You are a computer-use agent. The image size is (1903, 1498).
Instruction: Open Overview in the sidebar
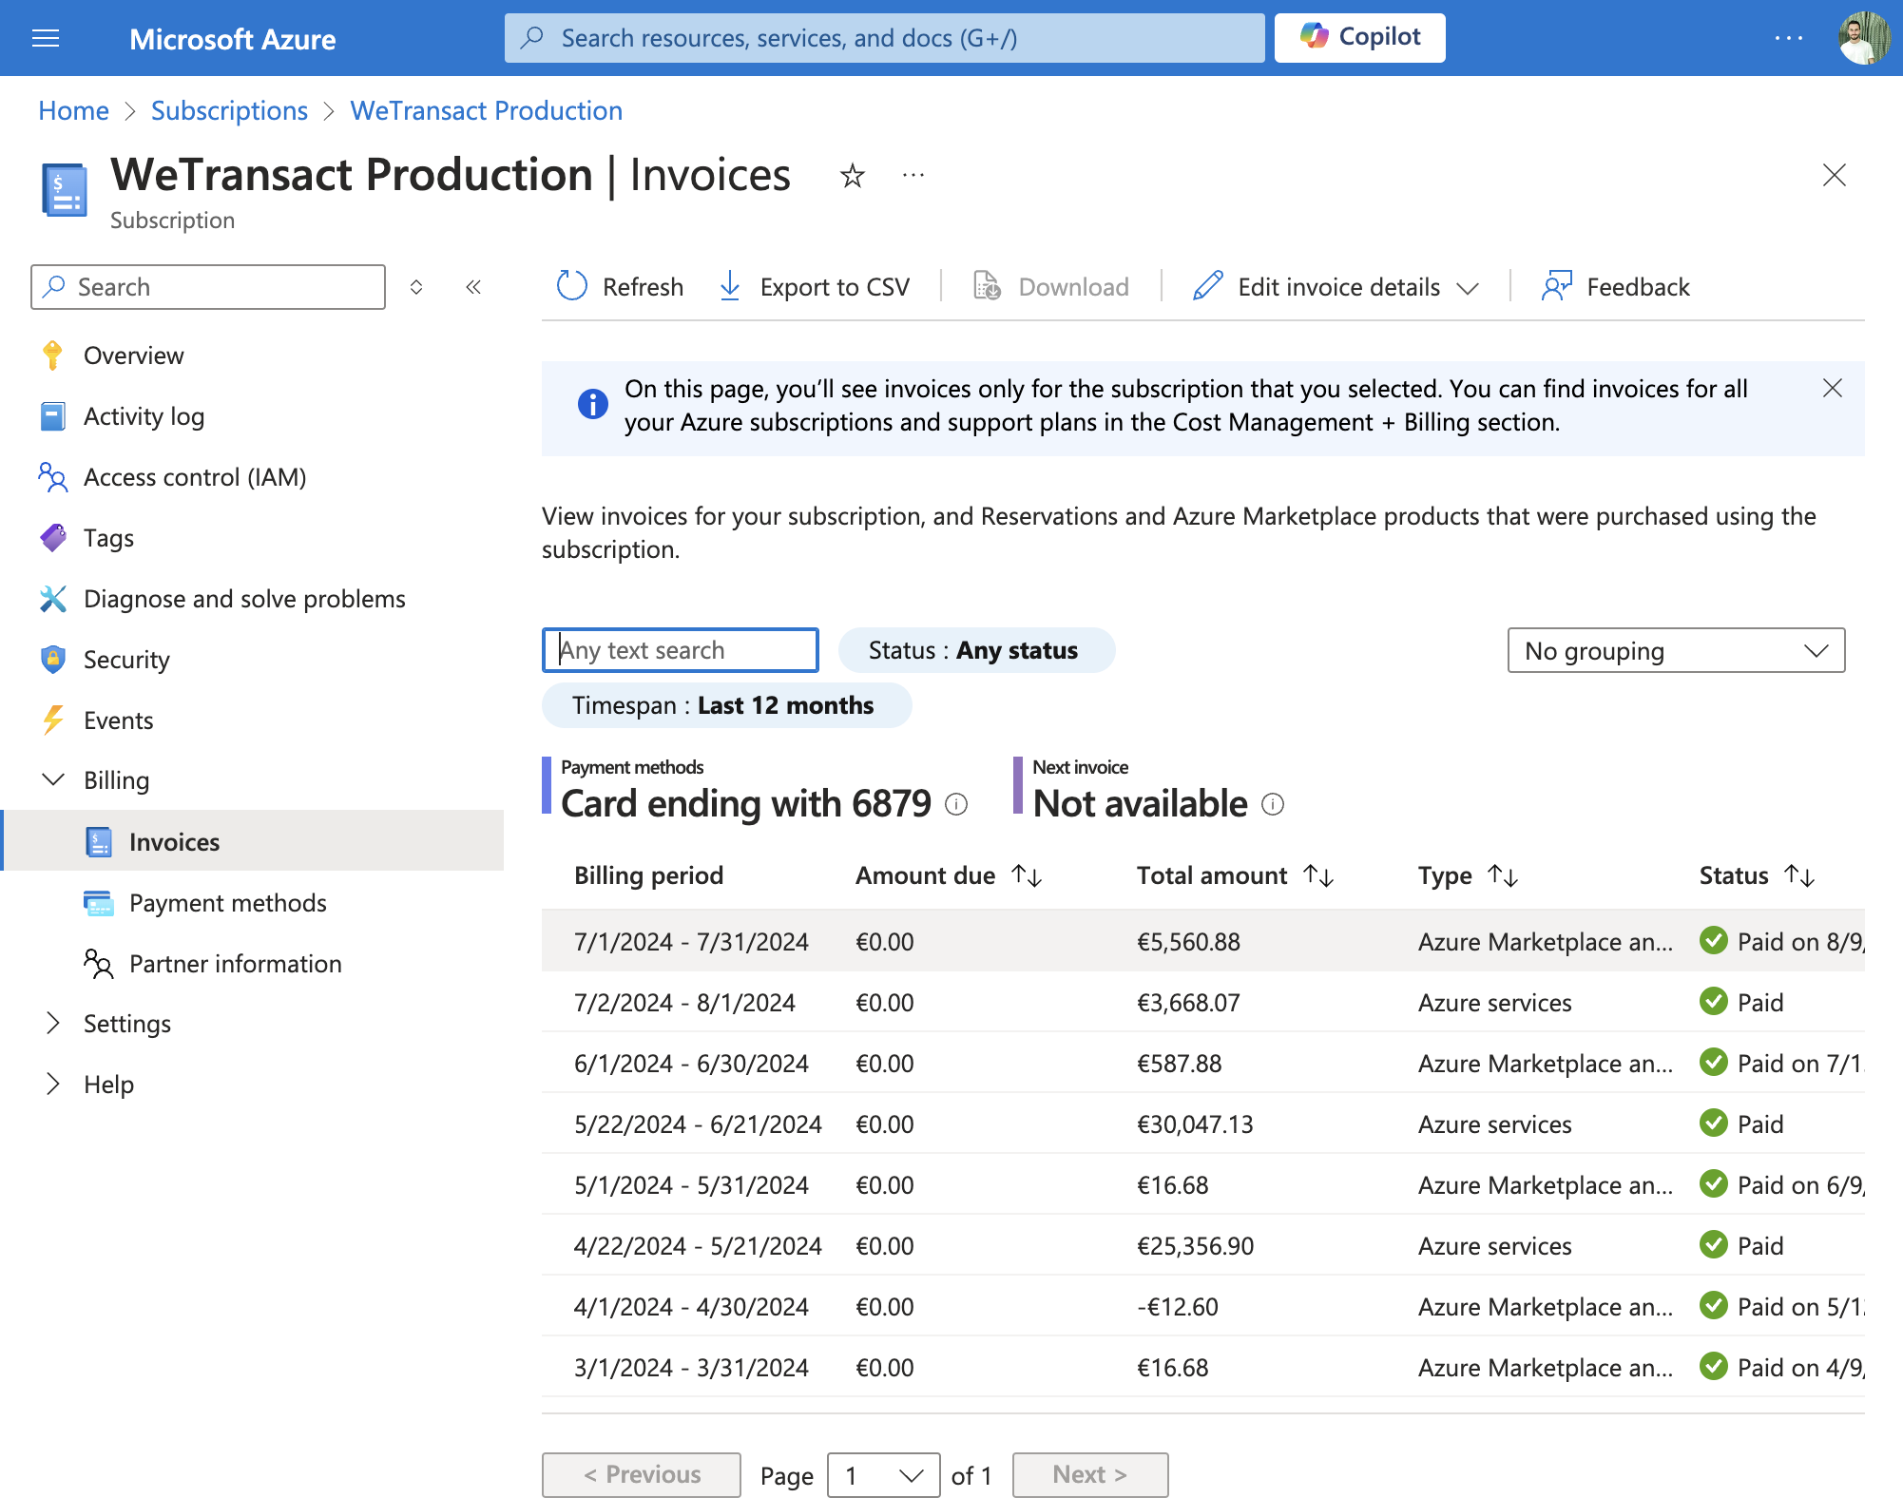(133, 355)
